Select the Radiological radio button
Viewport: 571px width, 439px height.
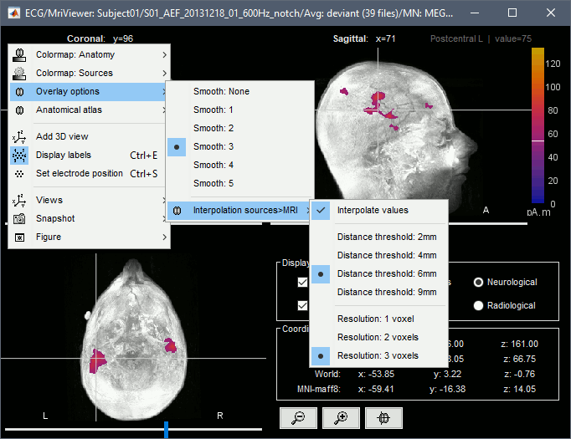480,305
